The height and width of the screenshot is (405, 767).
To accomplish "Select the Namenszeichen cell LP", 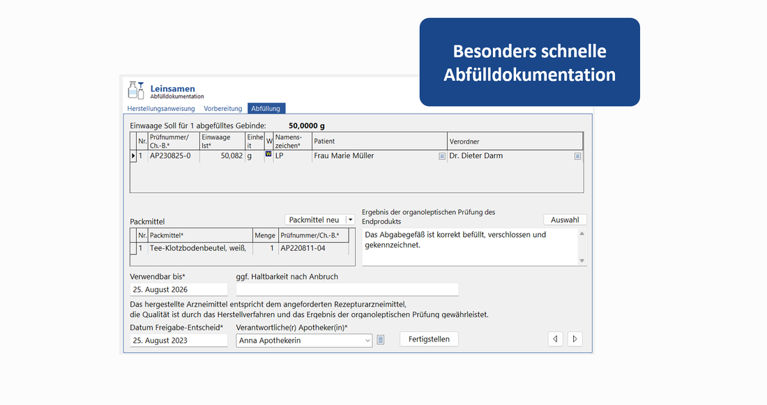I will 292,156.
